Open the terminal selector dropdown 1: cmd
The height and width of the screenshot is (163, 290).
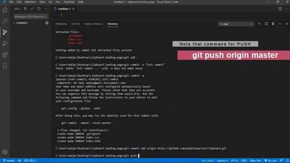tap(236, 24)
